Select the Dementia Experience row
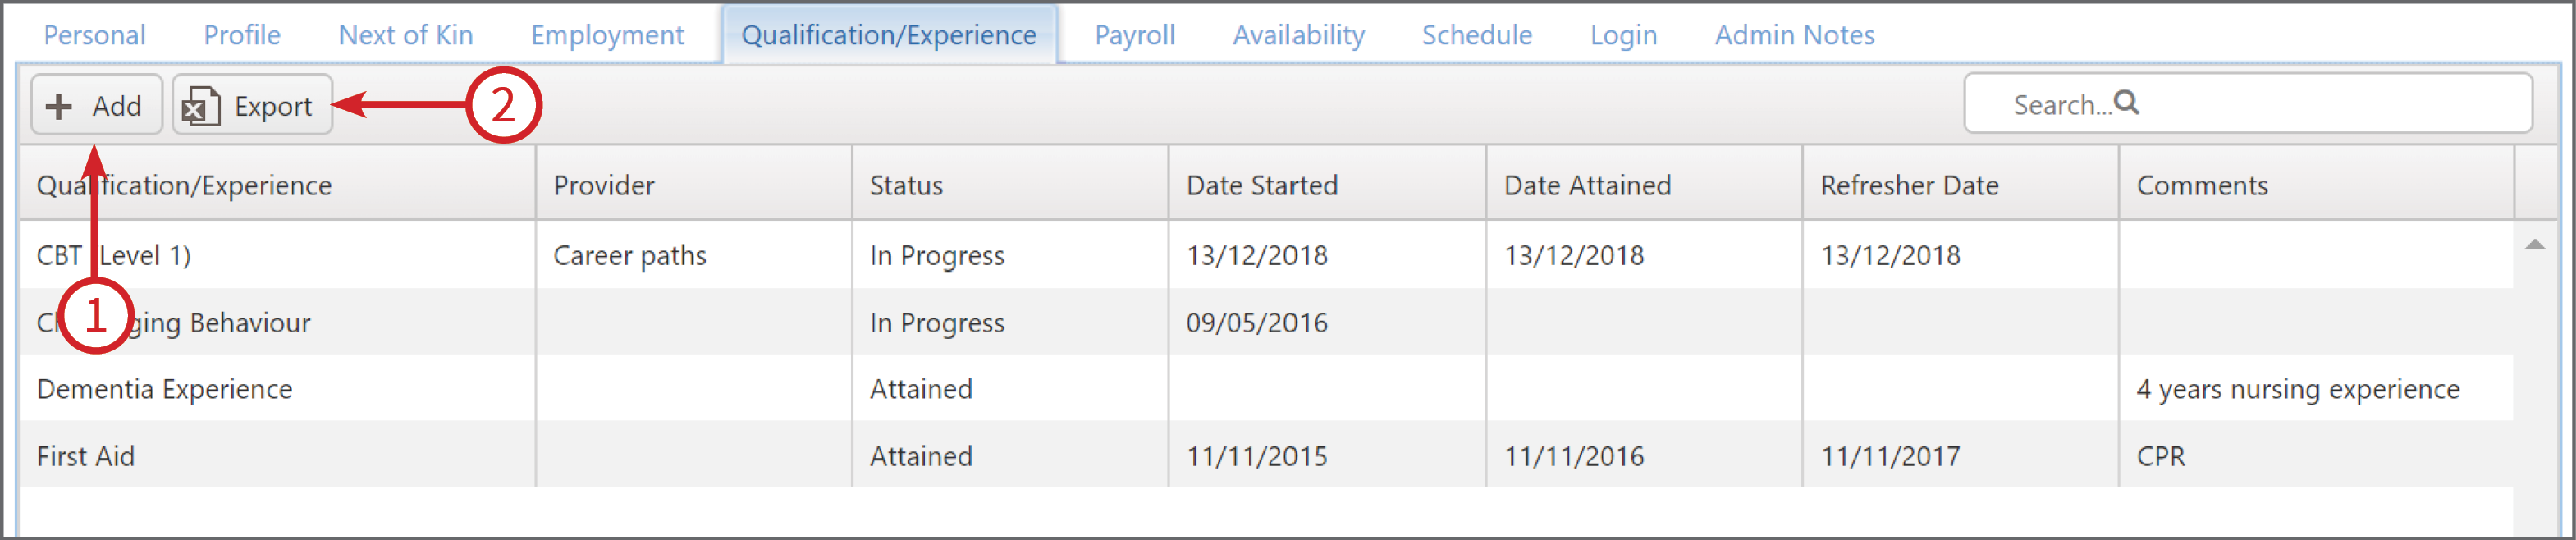The height and width of the screenshot is (540, 2576). click(1266, 388)
